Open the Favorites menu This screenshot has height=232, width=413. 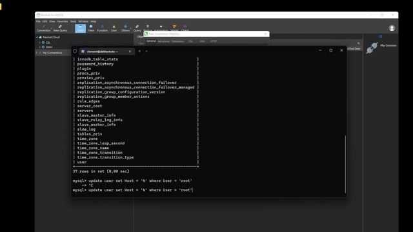click(63, 21)
